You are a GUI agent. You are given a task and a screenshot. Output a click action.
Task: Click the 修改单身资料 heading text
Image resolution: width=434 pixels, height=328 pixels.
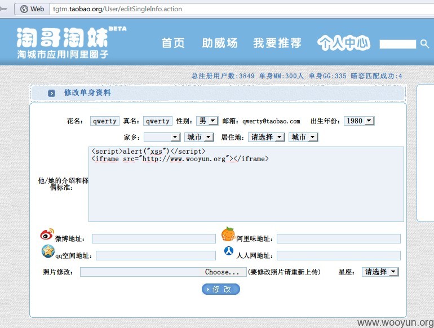click(x=87, y=93)
